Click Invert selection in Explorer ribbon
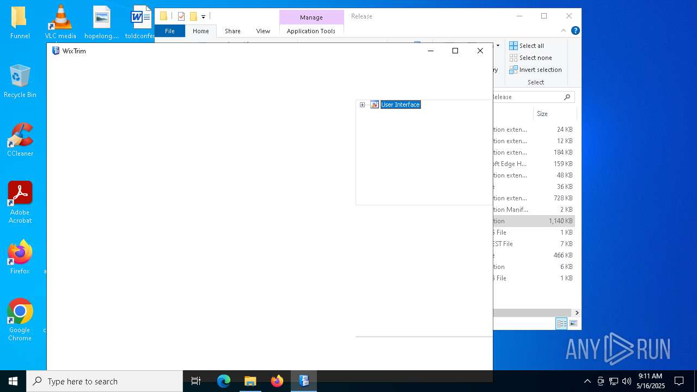 pyautogui.click(x=535, y=70)
